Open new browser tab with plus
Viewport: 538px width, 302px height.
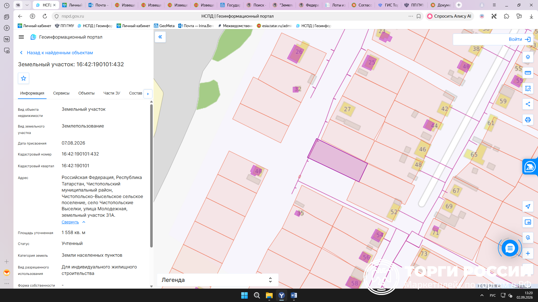click(x=459, y=5)
